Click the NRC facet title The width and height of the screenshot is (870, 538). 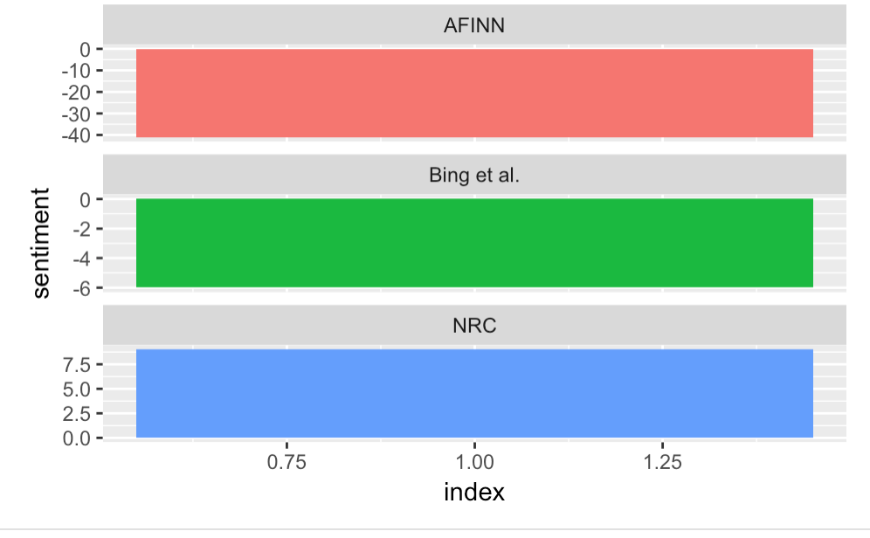point(474,326)
